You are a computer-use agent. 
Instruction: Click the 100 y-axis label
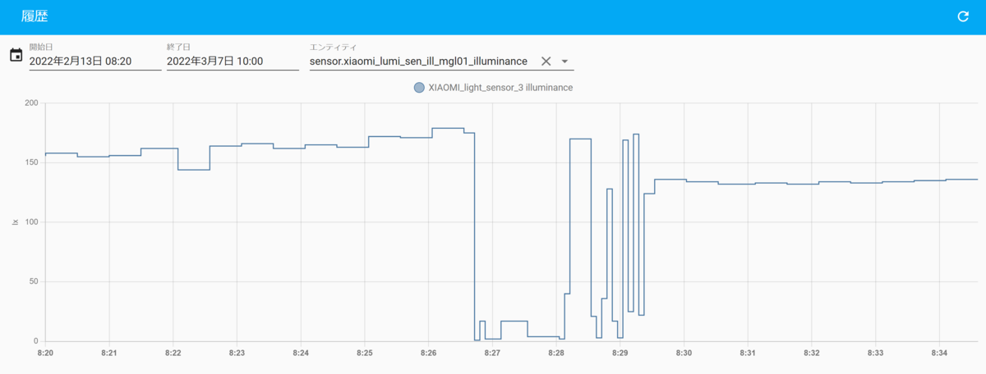[x=31, y=222]
